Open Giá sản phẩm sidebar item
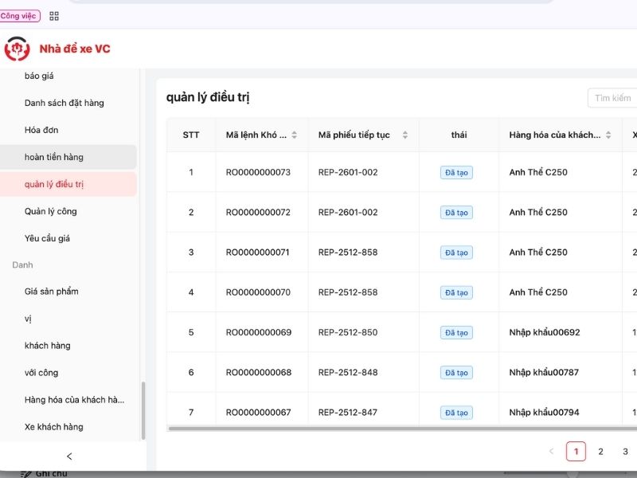 (51, 292)
